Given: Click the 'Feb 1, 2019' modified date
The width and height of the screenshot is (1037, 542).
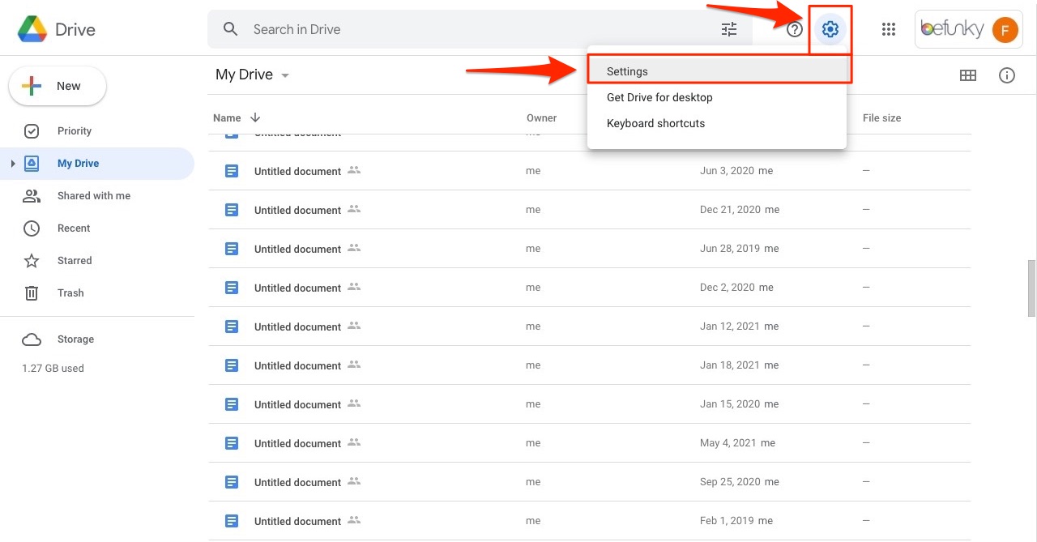Looking at the screenshot, I should coord(728,521).
